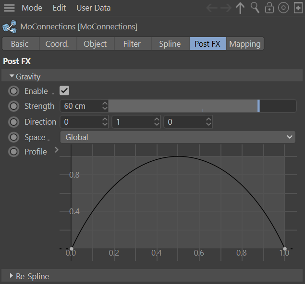Open the Space dropdown set to Global

(178, 137)
